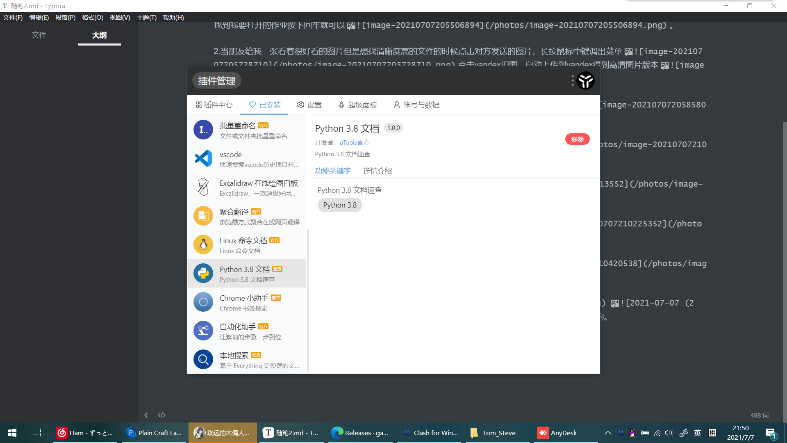787x443 pixels.
Task: Show hidden system tray icons
Action: click(x=608, y=433)
